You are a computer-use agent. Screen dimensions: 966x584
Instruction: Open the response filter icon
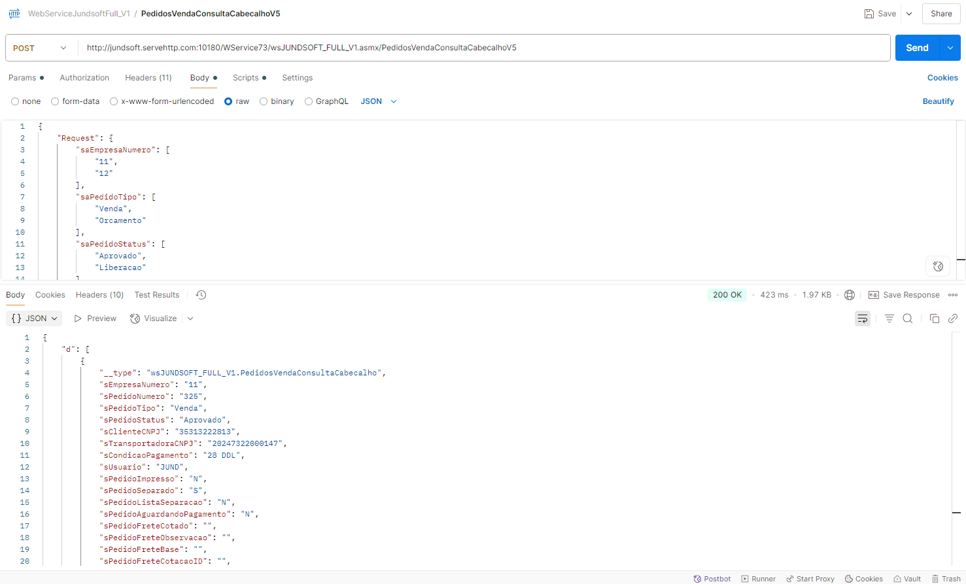[x=889, y=318]
